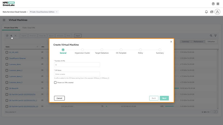Select checkbox for Customer_demo_2 row
The height and width of the screenshot is (125, 223).
coord(7,76)
